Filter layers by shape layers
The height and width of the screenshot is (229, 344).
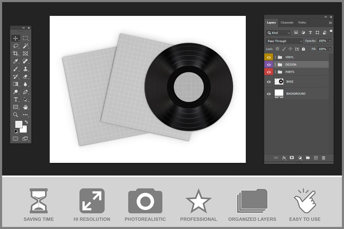click(317, 32)
